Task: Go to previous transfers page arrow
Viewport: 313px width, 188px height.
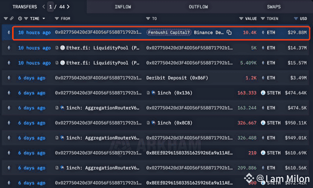Action: 44,7
